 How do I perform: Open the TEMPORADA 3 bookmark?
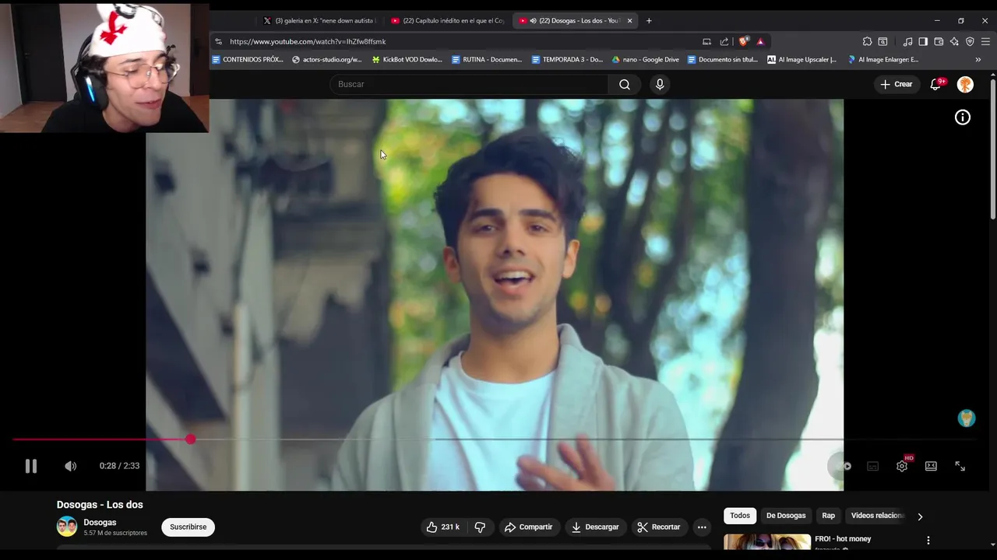[567, 60]
